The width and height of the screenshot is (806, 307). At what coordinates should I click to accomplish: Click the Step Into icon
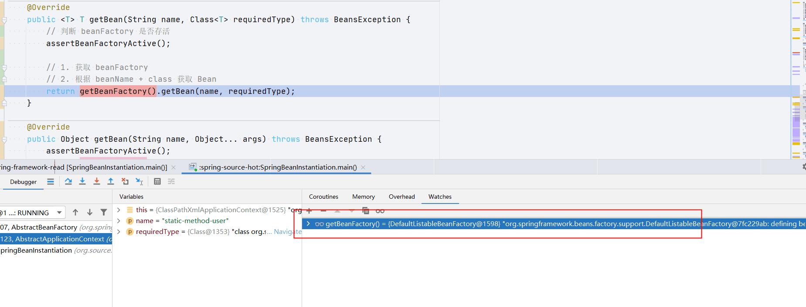pos(82,181)
